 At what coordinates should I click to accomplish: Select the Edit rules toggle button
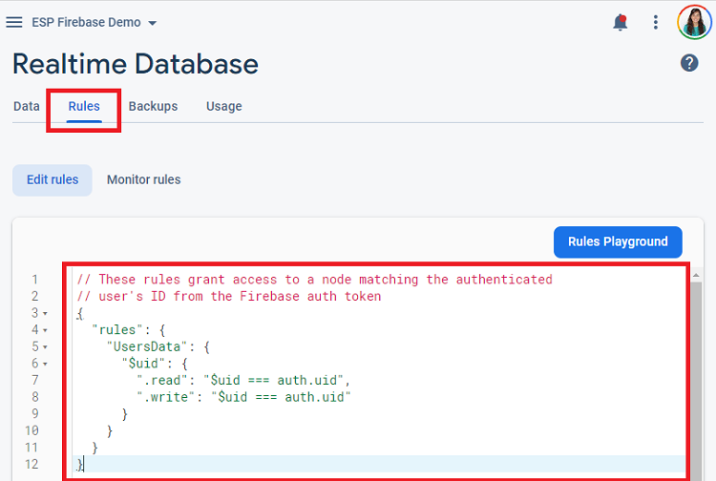coord(53,179)
